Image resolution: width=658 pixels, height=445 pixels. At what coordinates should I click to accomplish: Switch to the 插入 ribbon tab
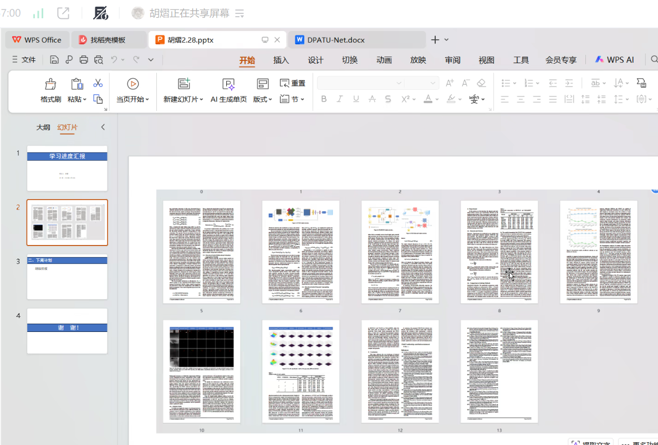(281, 60)
